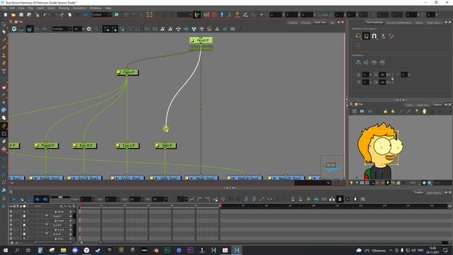The image size is (453, 255).
Task: Click Flip Vertical operation icon
Action: tap(366, 62)
